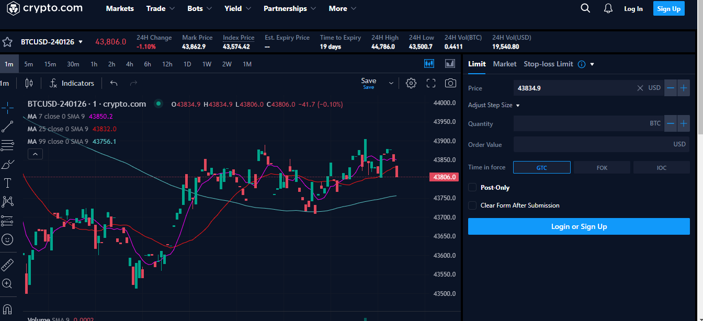
Task: Select FOK time in force
Action: tap(602, 167)
